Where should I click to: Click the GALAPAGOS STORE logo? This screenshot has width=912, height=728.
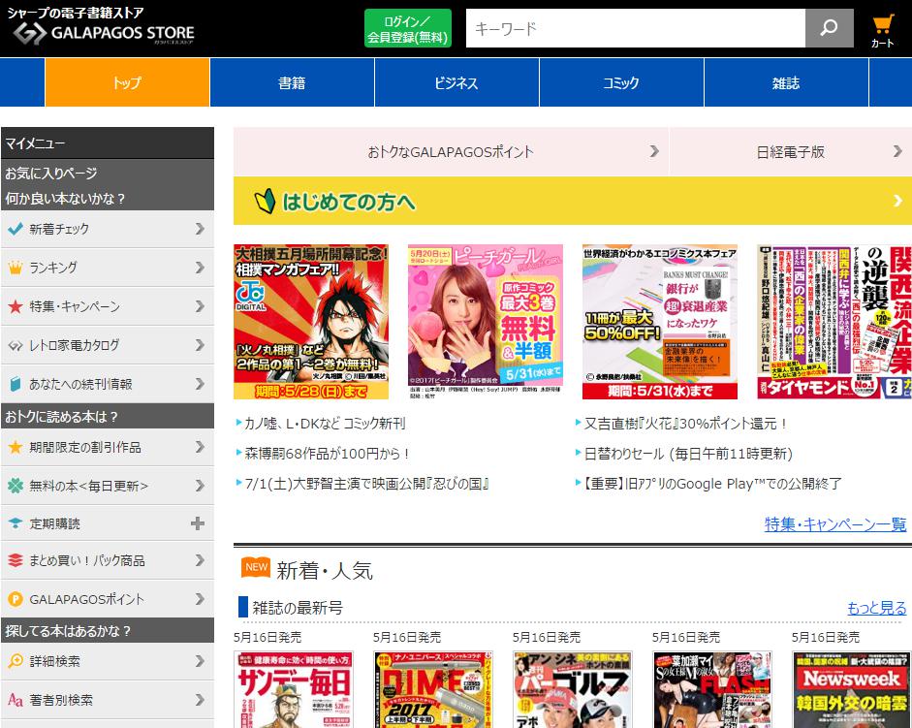(x=104, y=34)
